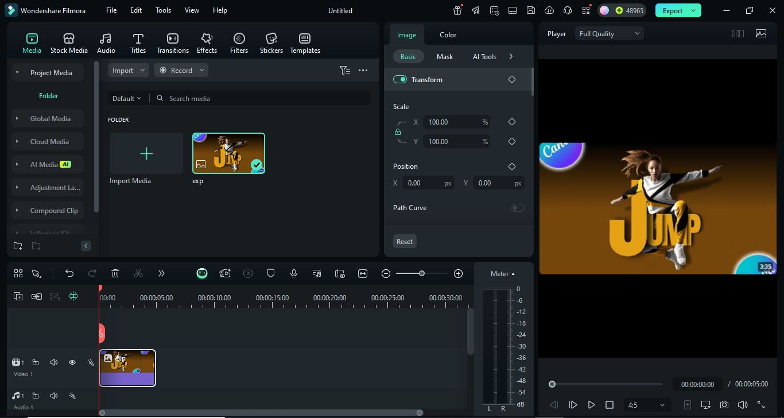Show more timeline tools double-chevron
The image size is (784, 418).
coord(161,273)
